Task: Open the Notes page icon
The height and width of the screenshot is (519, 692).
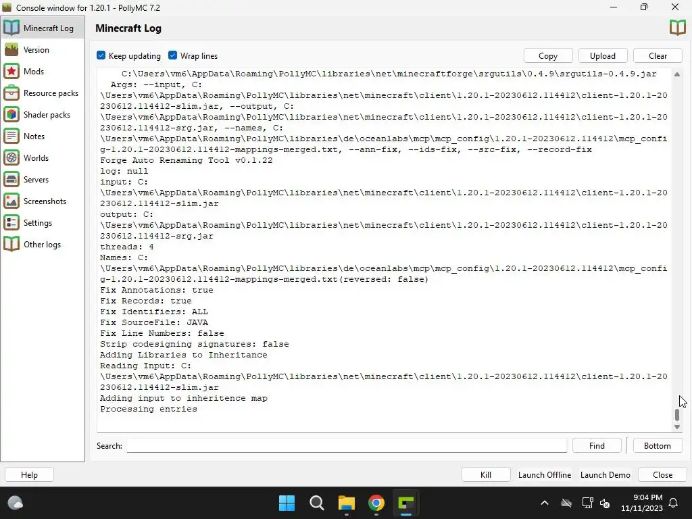Action: pyautogui.click(x=11, y=136)
